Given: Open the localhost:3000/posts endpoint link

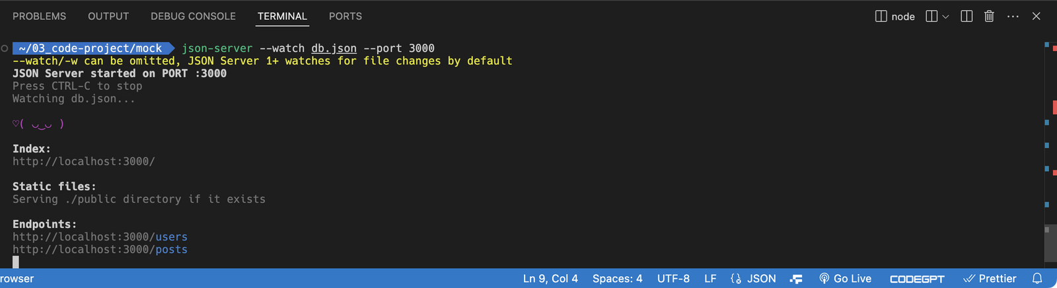Looking at the screenshot, I should [x=100, y=250].
